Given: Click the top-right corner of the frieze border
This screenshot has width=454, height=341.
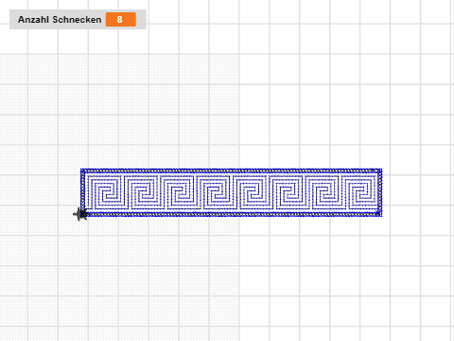Looking at the screenshot, I should 380,170.
